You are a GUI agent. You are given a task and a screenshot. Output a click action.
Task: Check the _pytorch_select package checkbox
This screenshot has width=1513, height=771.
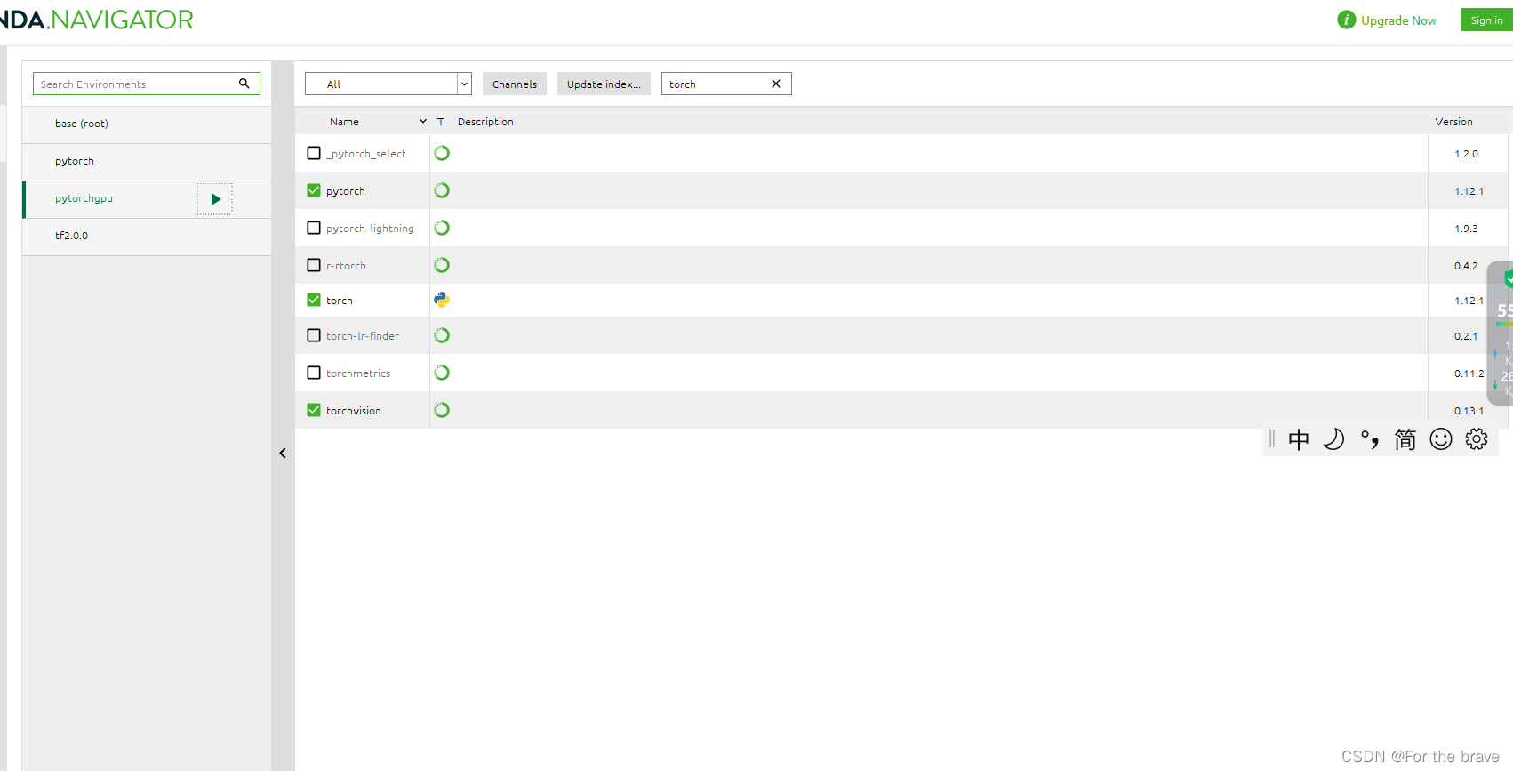click(x=314, y=153)
